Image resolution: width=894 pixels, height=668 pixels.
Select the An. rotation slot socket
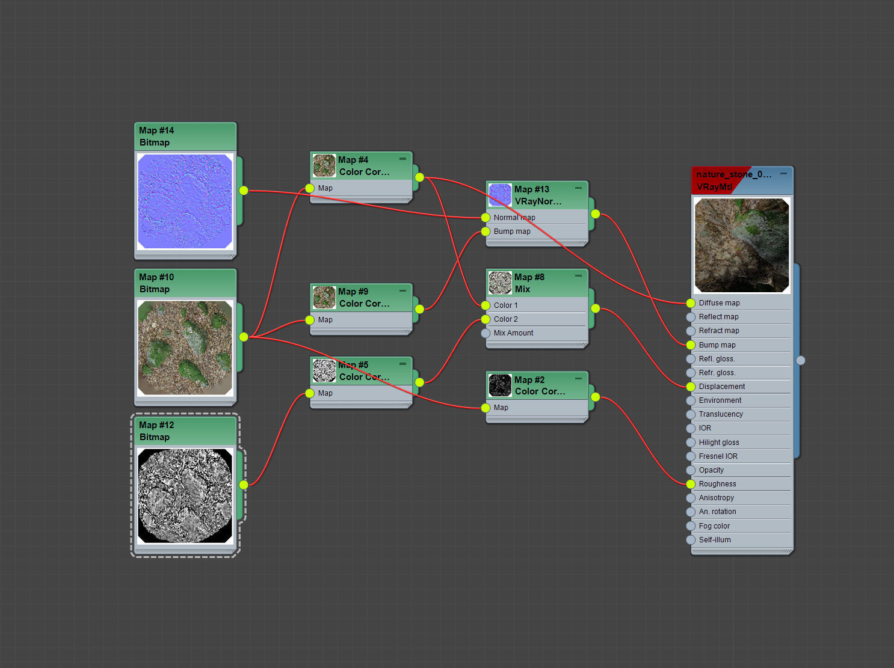(x=691, y=512)
